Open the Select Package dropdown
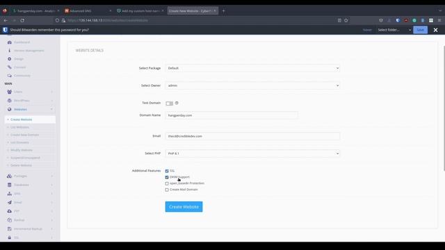 click(x=252, y=68)
